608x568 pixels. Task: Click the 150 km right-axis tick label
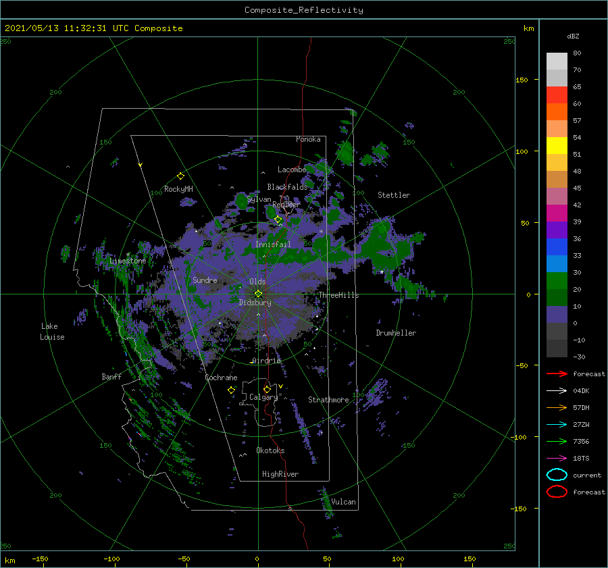(x=522, y=80)
